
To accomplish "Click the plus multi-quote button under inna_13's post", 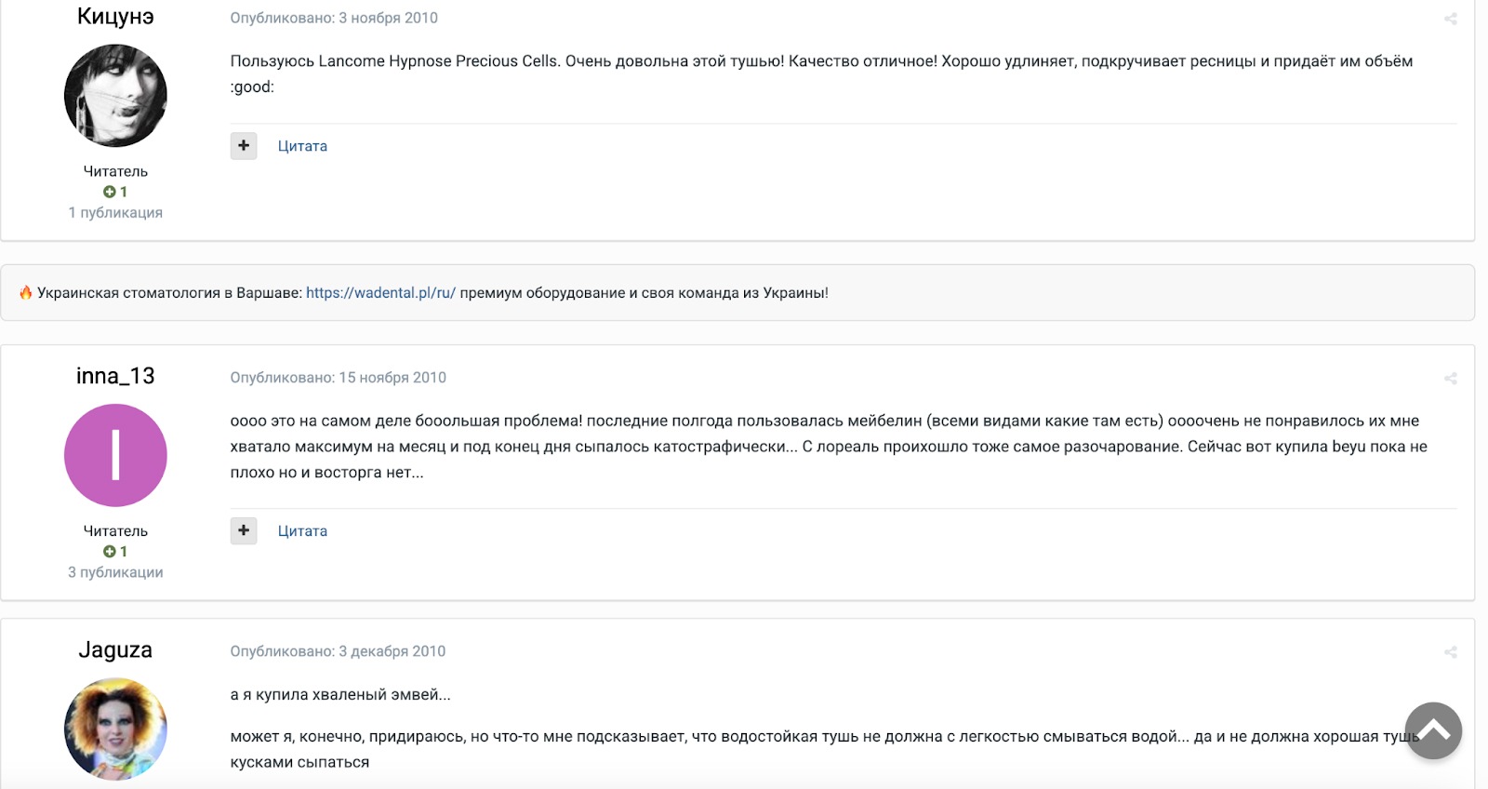I will 244,530.
